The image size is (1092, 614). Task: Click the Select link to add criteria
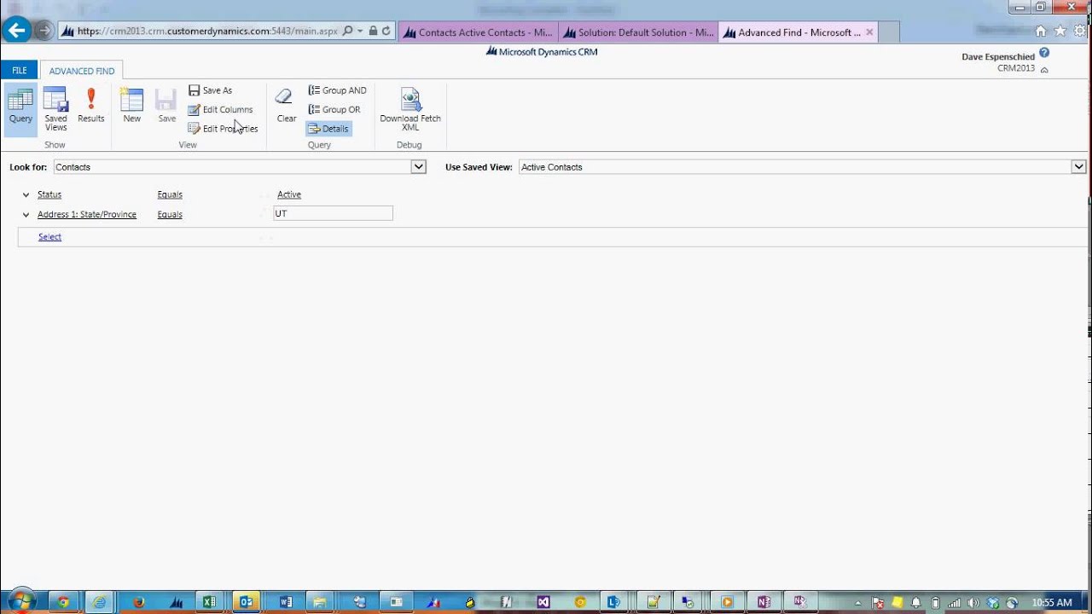[49, 237]
